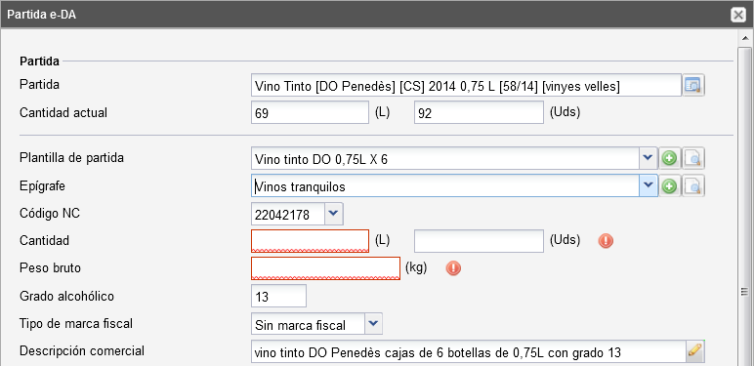Close the Partida e-DA dialog
The image size is (754, 366).
738,15
